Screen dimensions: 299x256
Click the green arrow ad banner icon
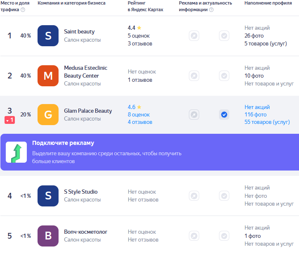(16, 152)
